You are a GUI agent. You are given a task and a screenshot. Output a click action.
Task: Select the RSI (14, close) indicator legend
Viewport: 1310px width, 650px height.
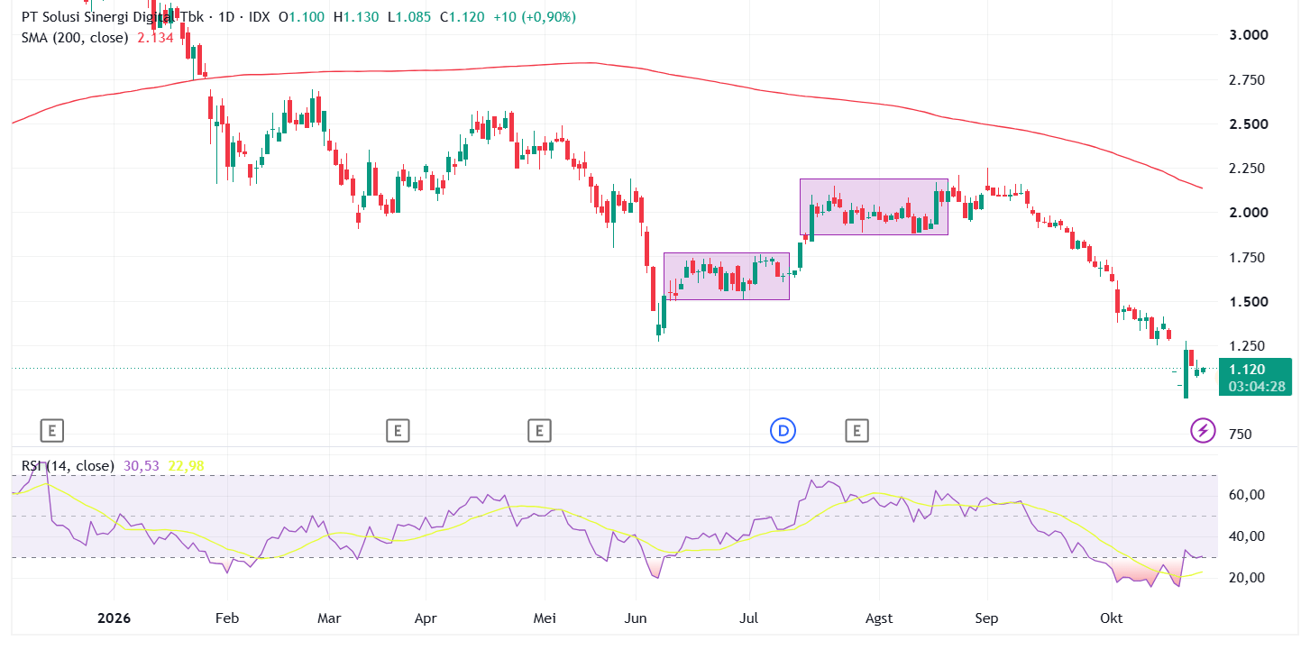69,466
